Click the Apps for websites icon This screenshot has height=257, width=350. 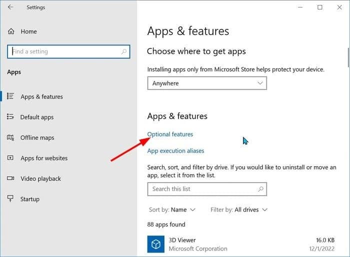click(10, 158)
